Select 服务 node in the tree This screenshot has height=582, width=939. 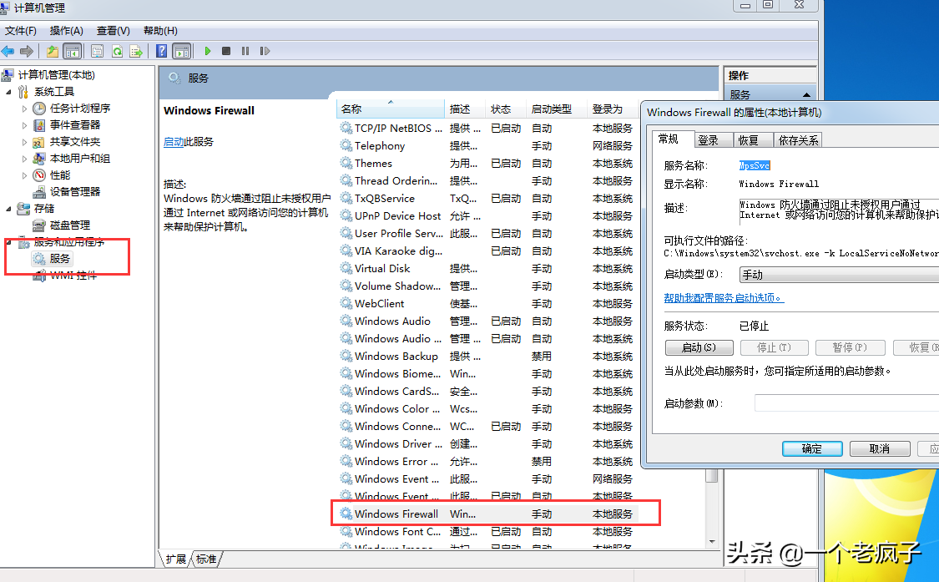(60, 258)
